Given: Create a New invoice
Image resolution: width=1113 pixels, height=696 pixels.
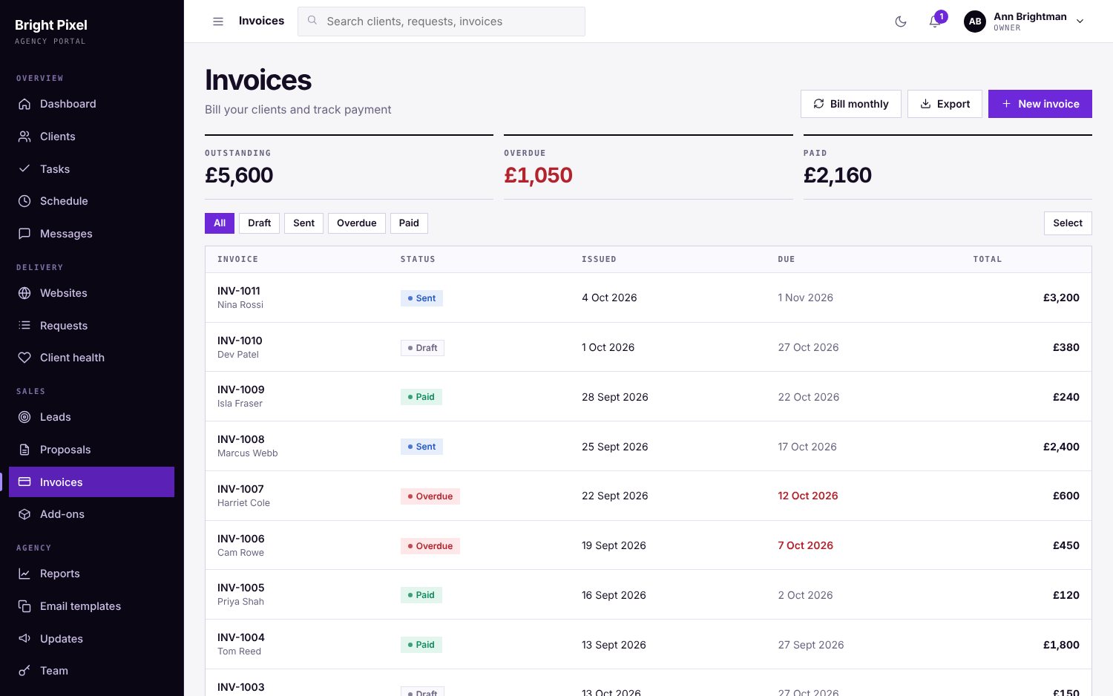Looking at the screenshot, I should pos(1040,104).
